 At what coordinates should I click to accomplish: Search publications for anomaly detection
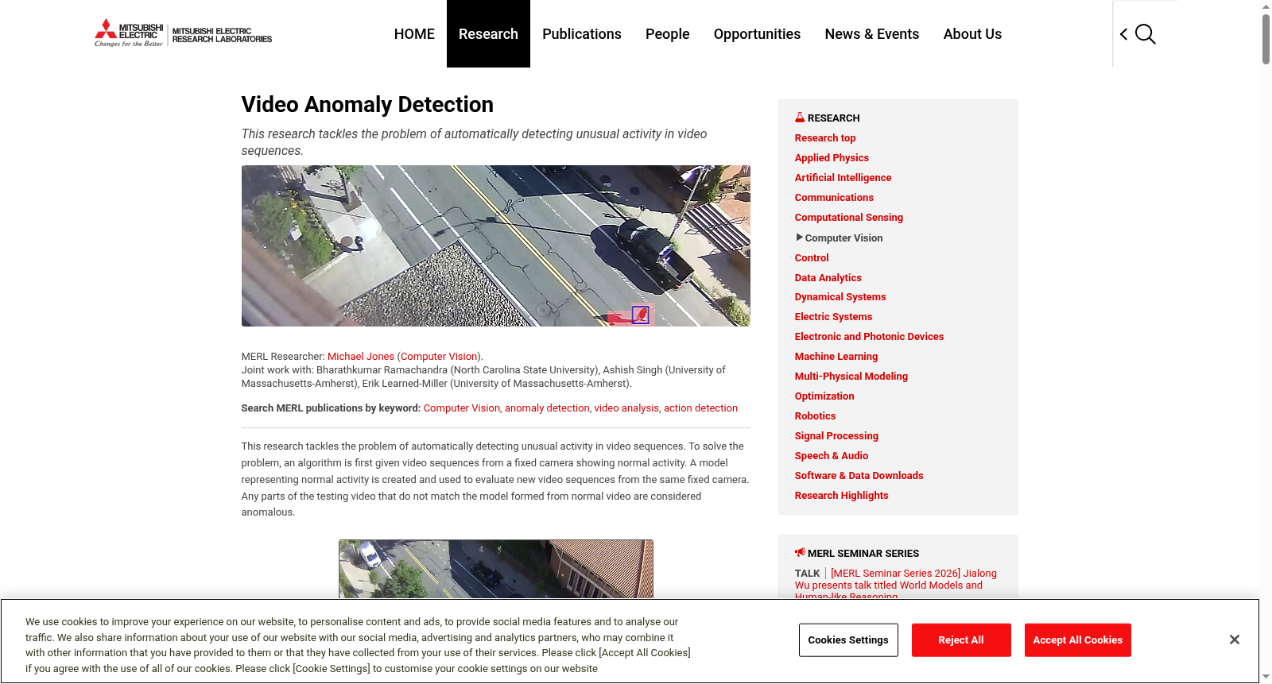pyautogui.click(x=547, y=408)
